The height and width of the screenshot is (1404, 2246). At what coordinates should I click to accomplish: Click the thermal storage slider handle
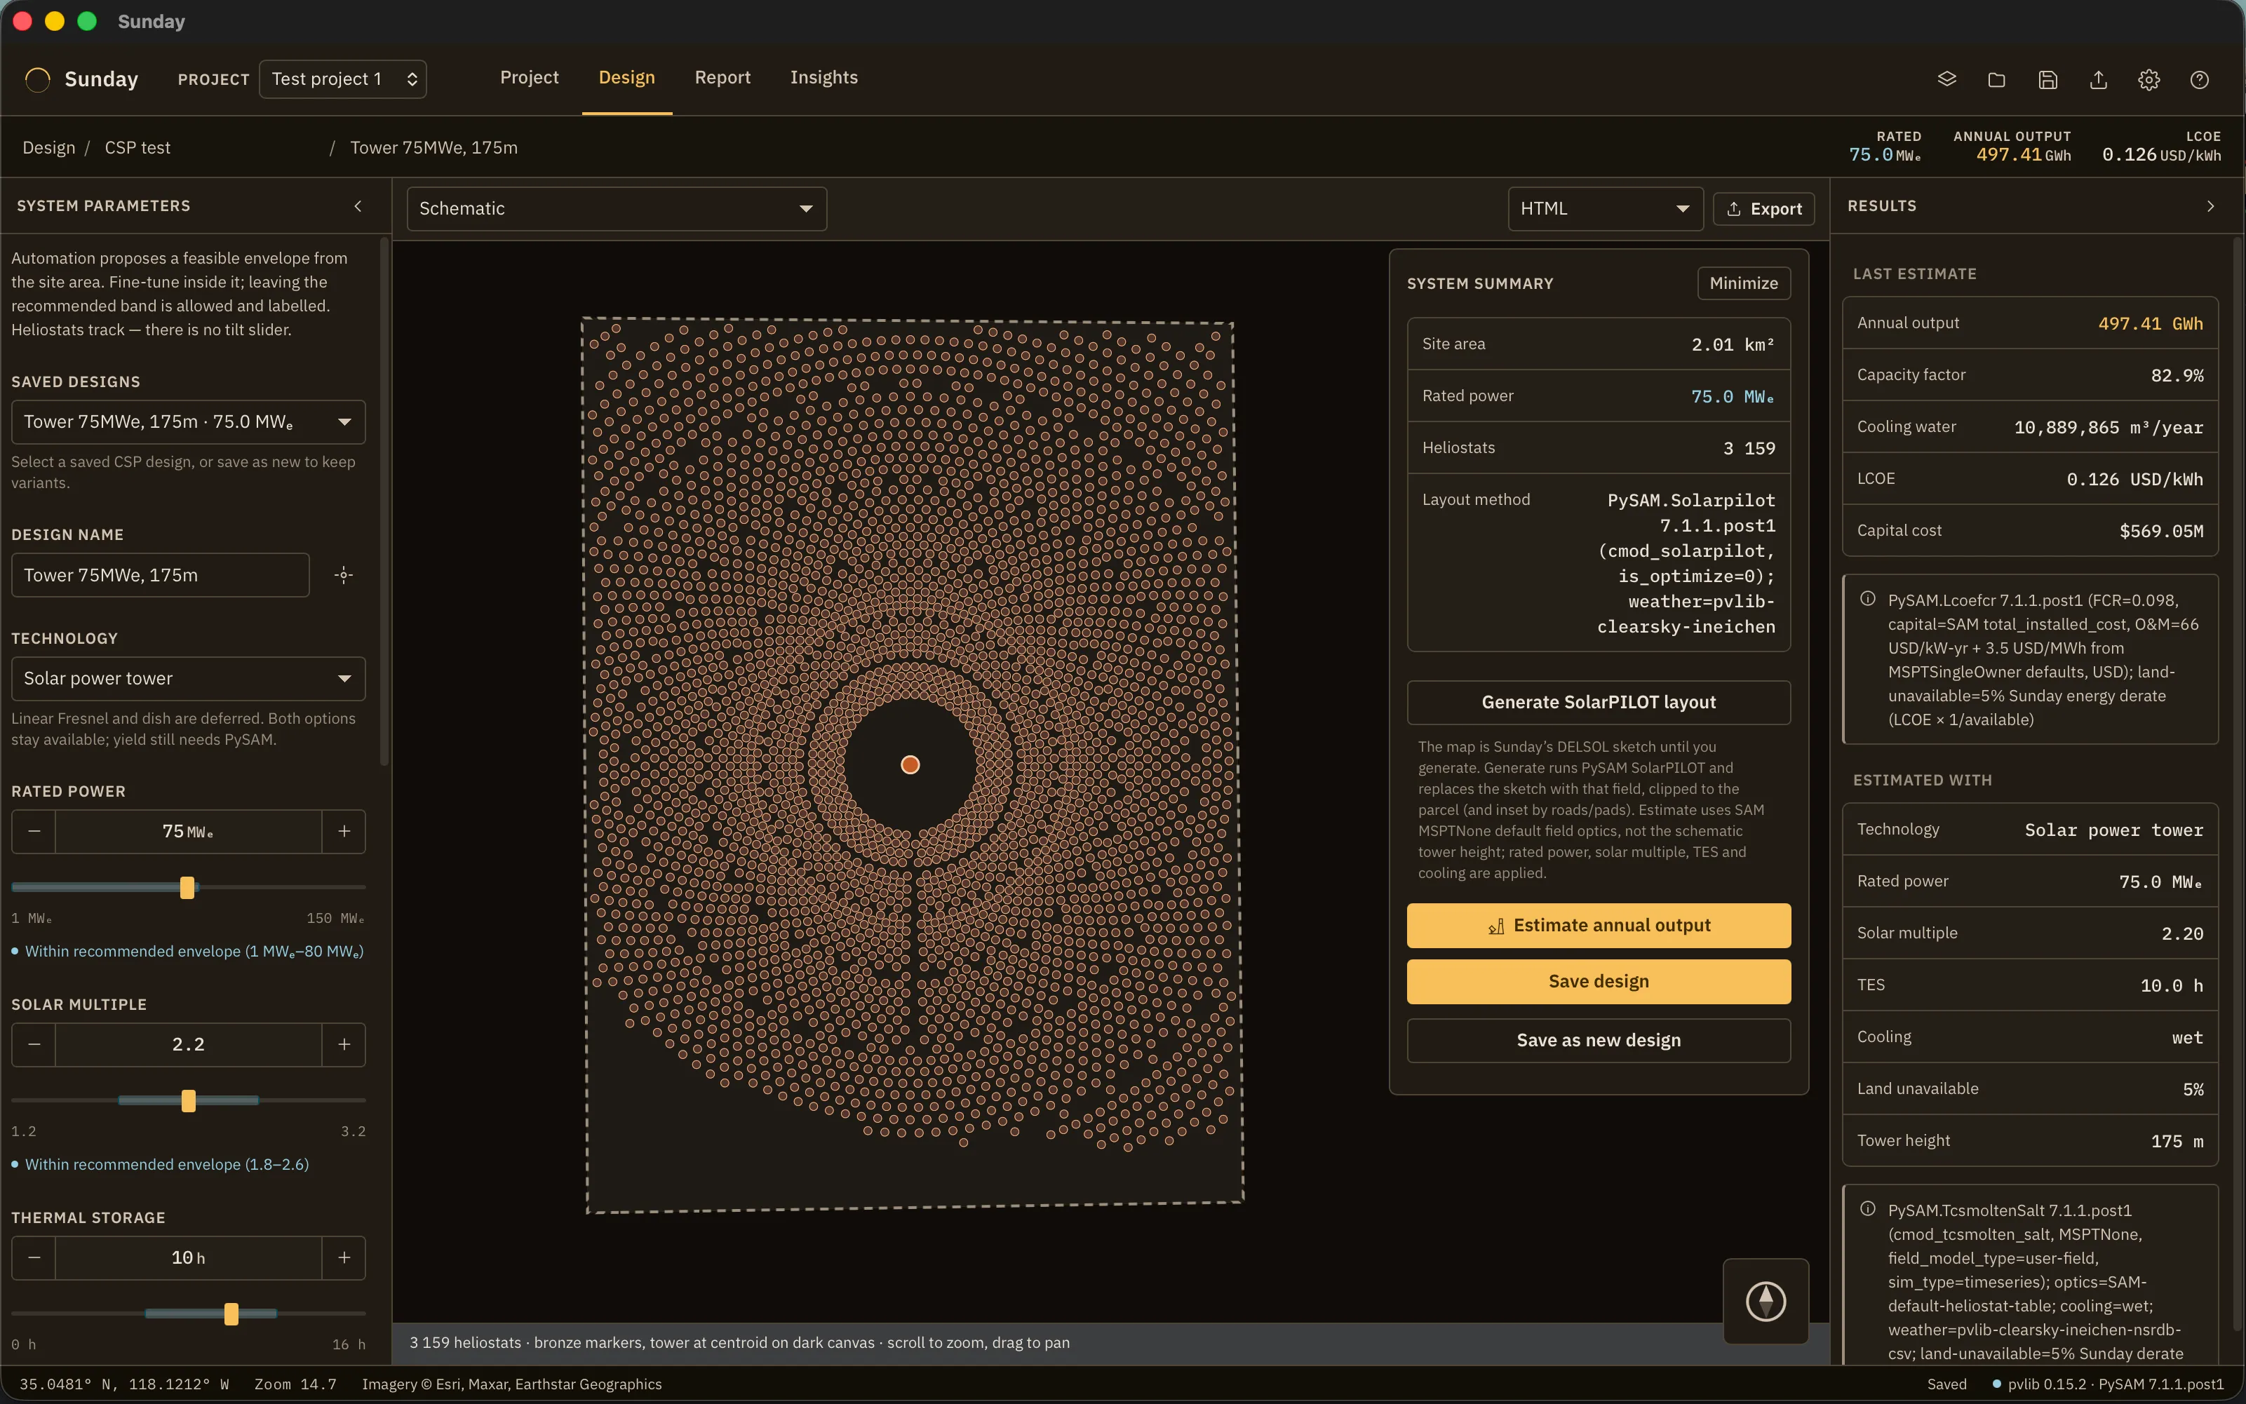click(x=231, y=1314)
